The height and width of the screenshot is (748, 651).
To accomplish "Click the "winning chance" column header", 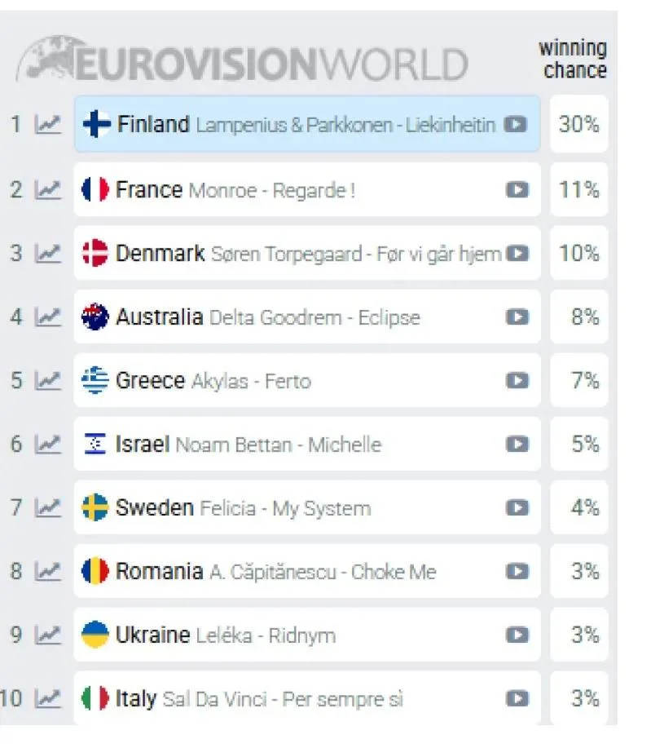I will [574, 59].
